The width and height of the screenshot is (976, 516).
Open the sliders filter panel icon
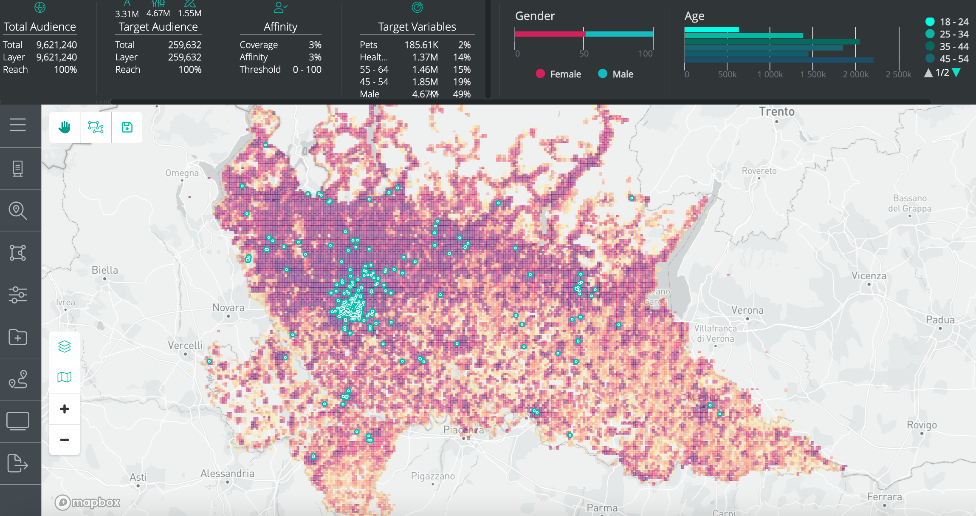(18, 295)
